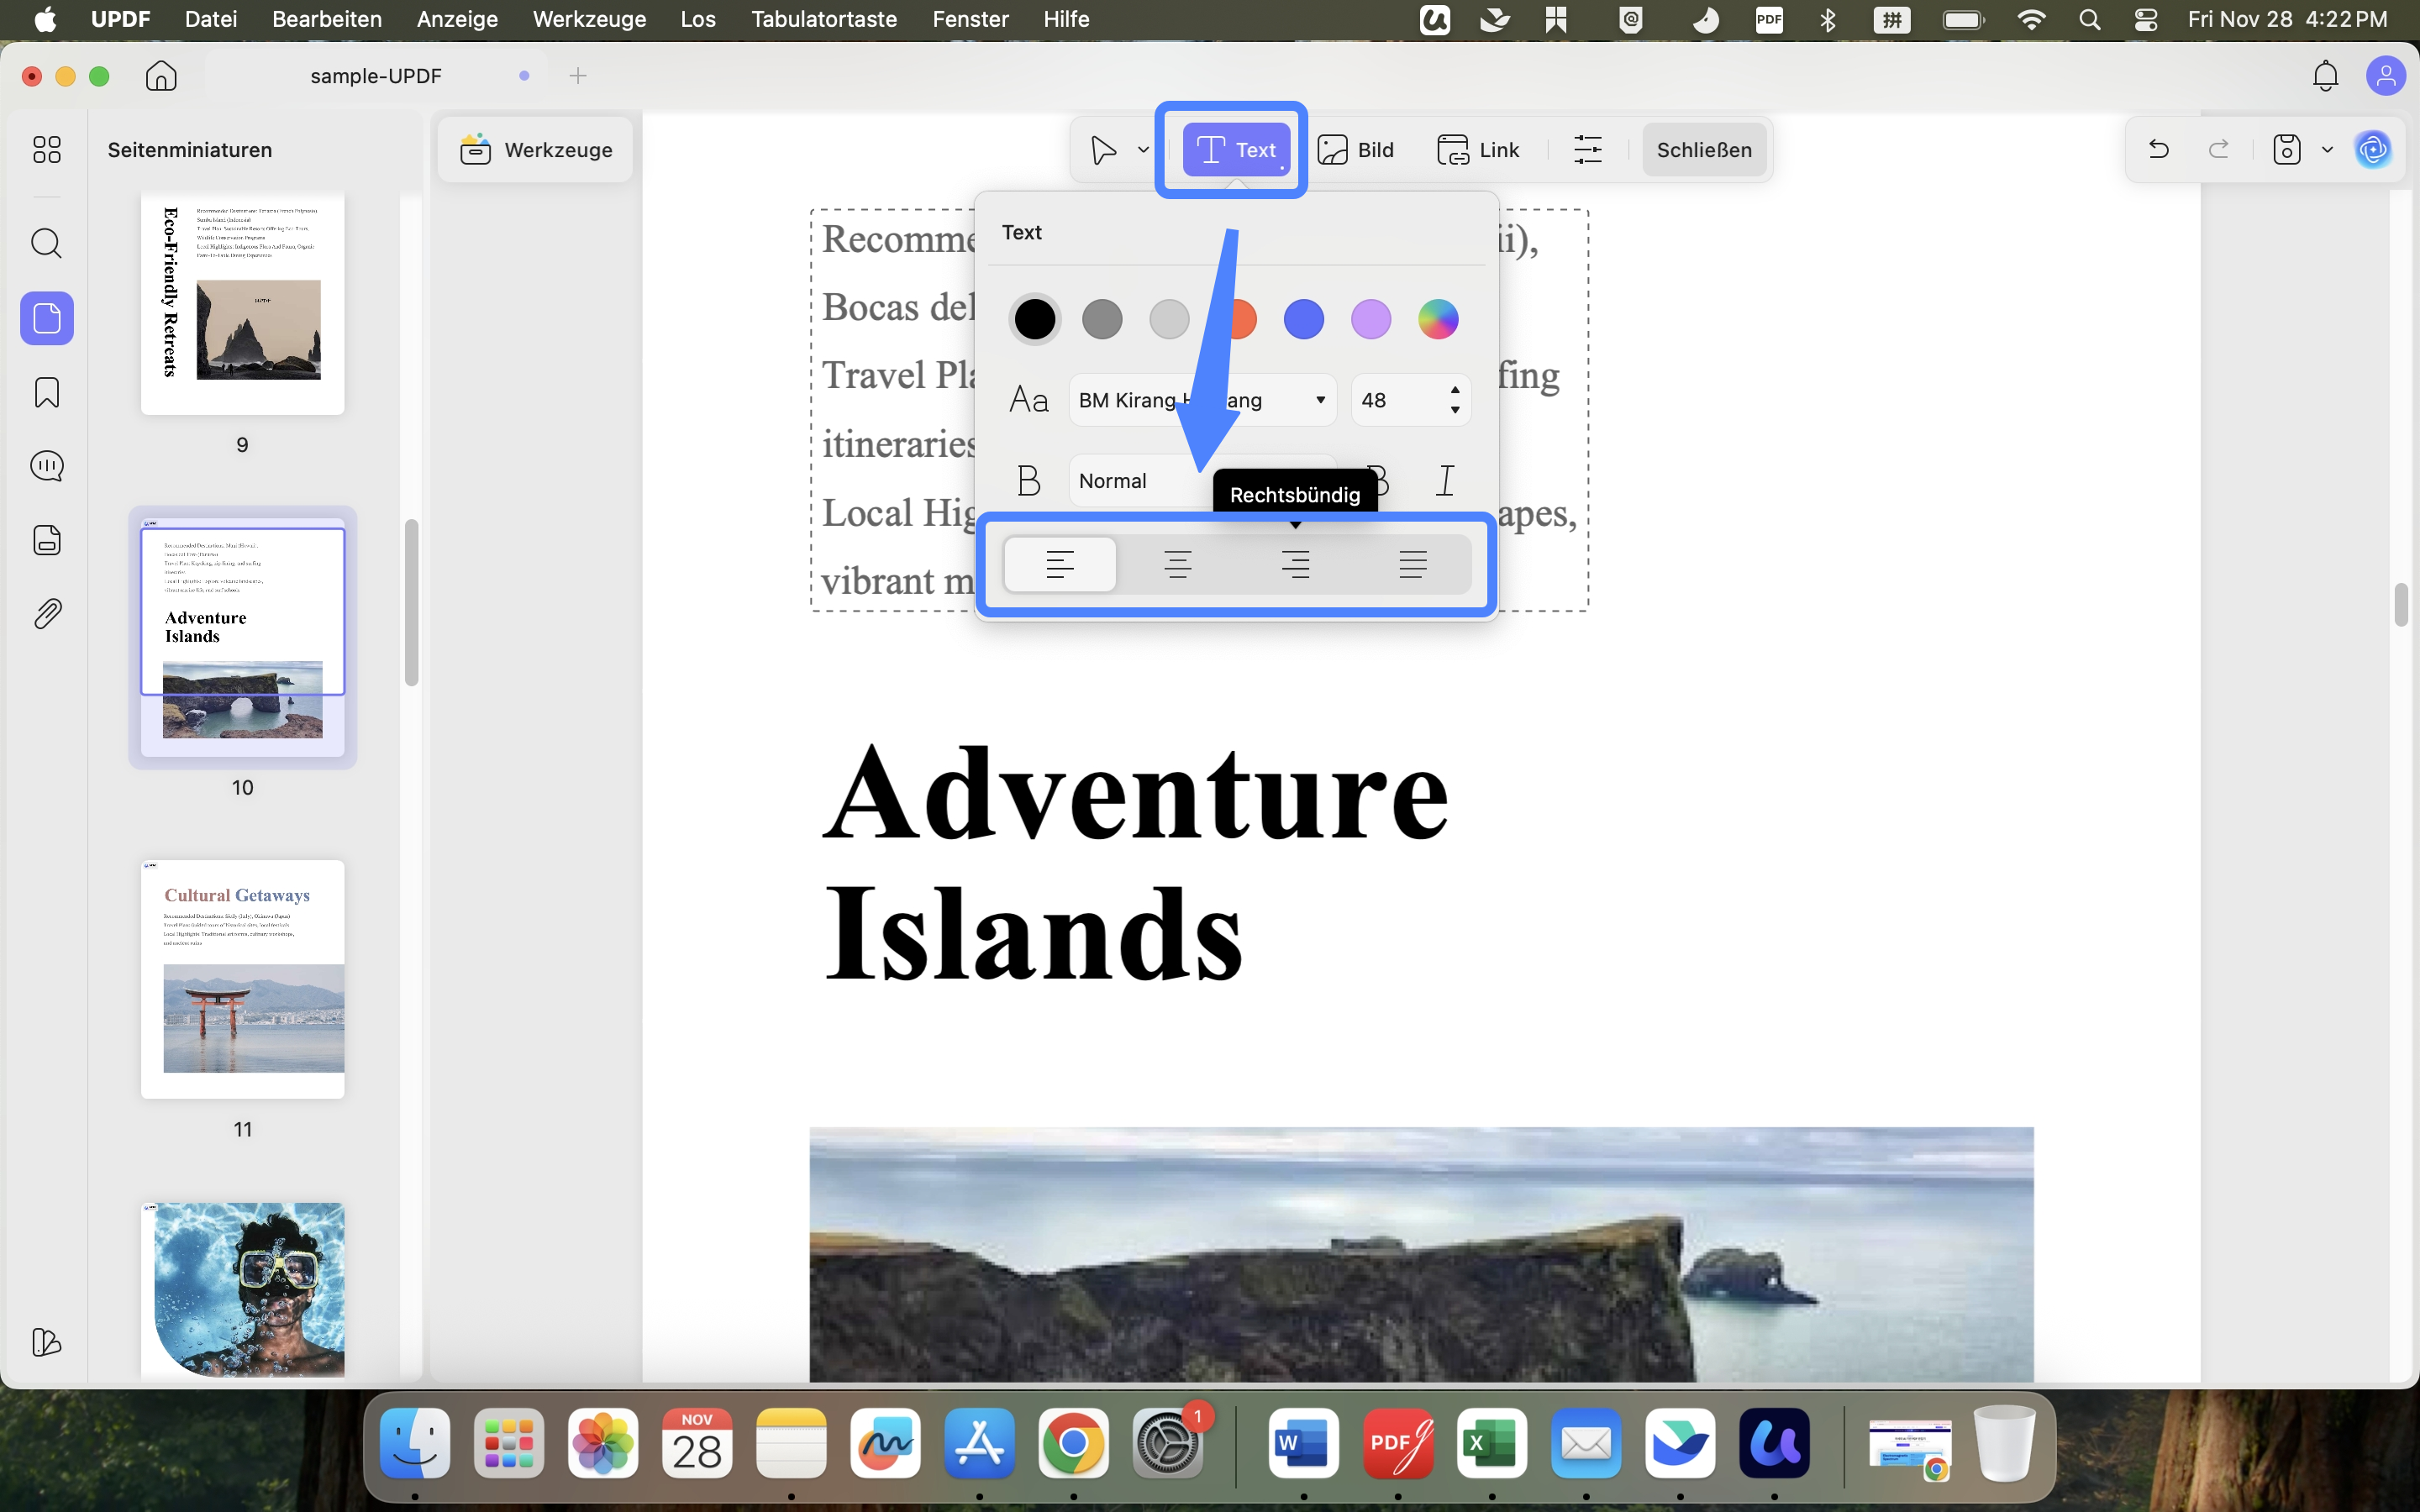Toggle bold formatting

[x=1378, y=480]
